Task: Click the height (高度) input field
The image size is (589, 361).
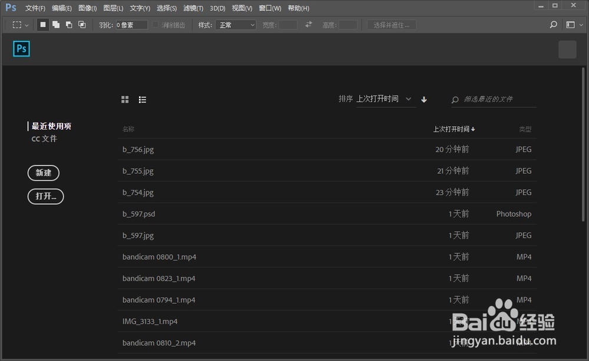Action: pyautogui.click(x=348, y=25)
